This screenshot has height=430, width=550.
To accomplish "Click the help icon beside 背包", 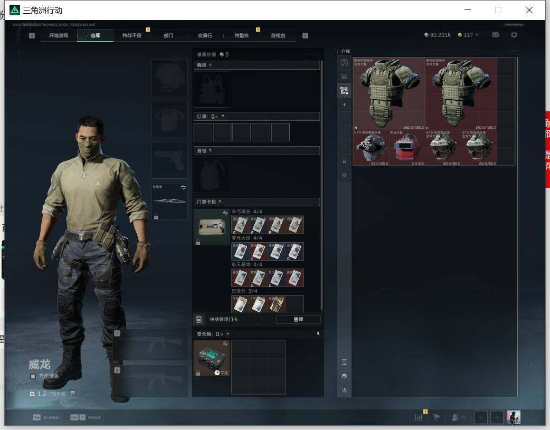I will (x=210, y=150).
